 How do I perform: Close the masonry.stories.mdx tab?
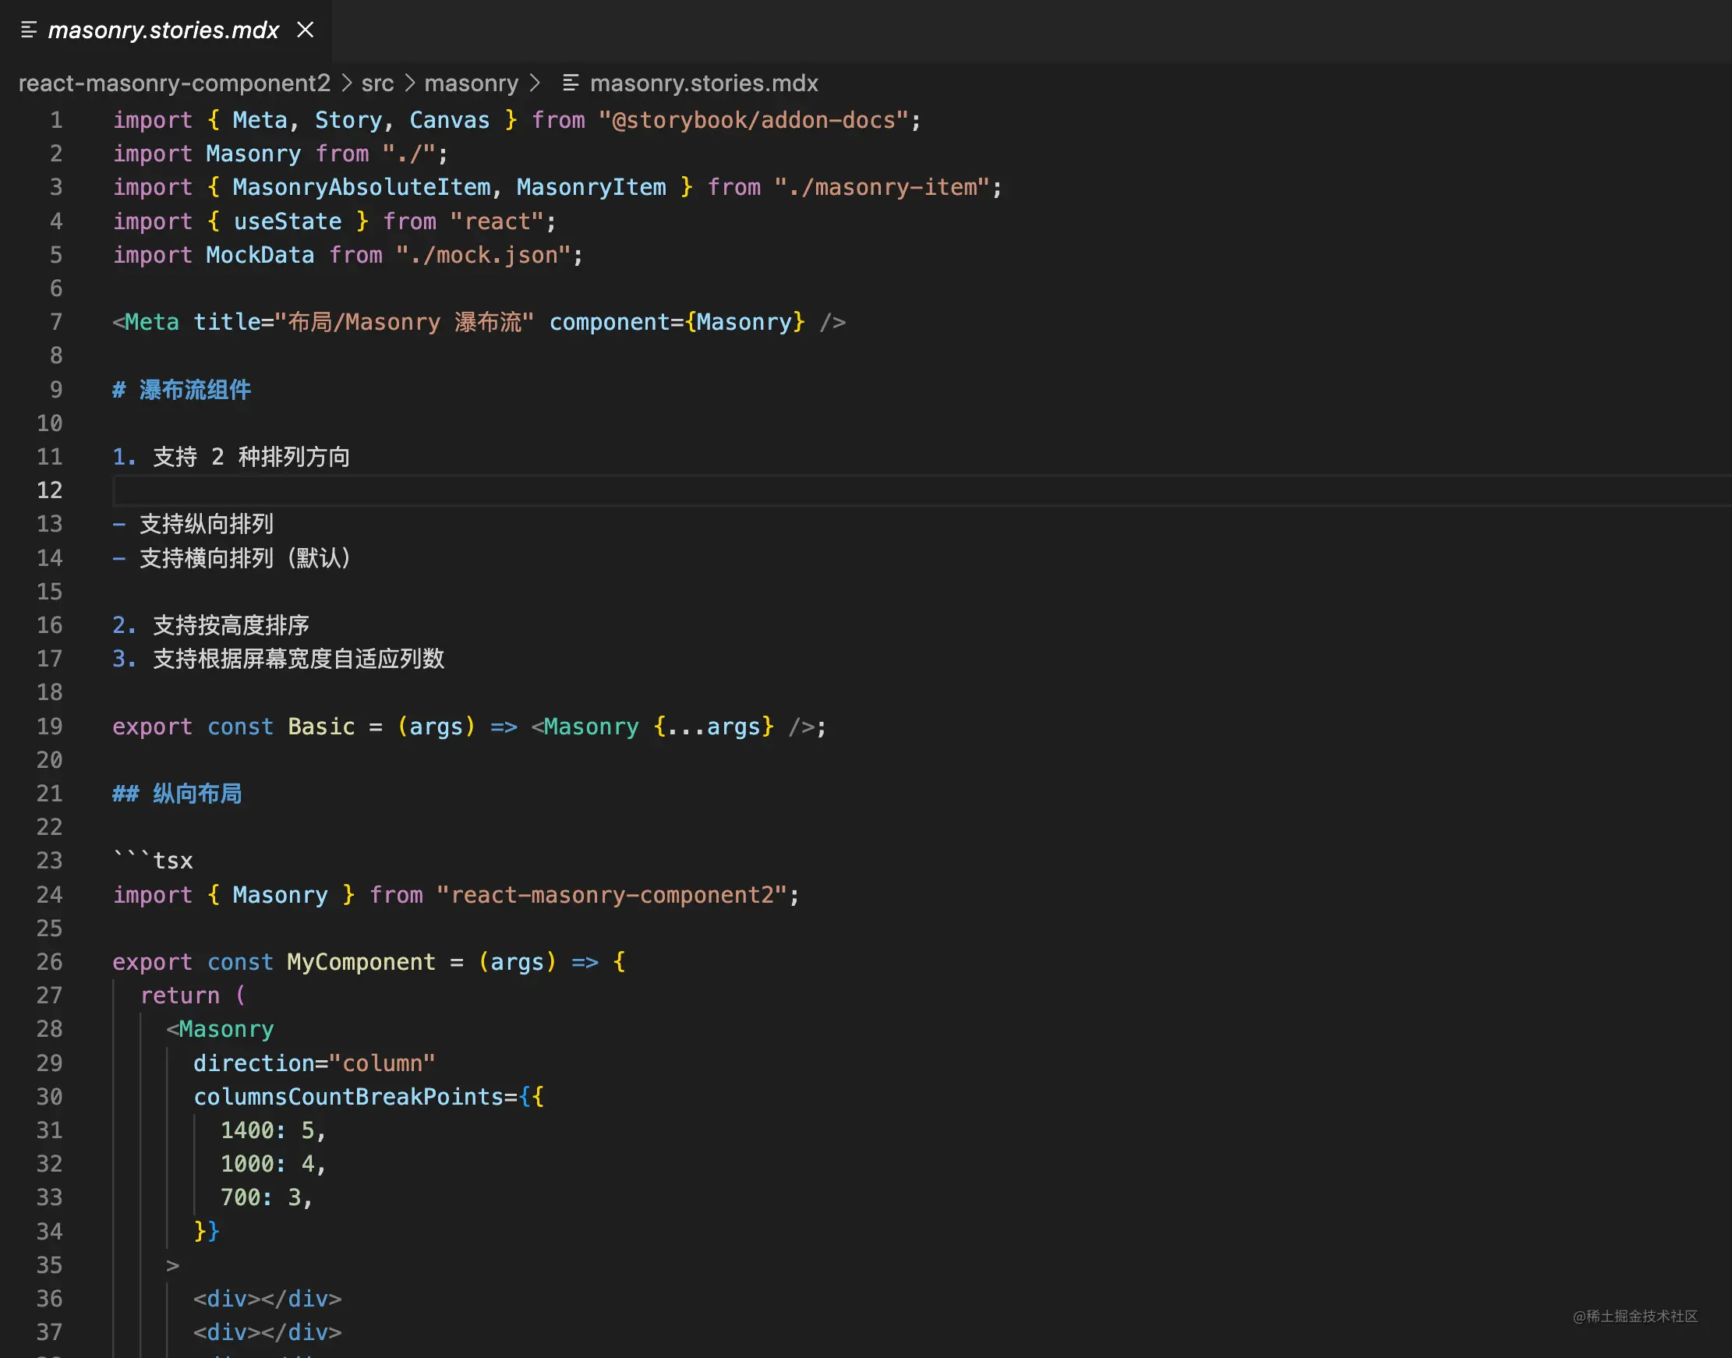pos(306,30)
